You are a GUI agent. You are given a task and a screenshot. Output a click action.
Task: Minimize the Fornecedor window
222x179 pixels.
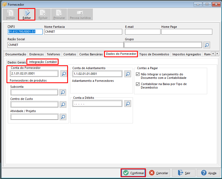click(198, 4)
